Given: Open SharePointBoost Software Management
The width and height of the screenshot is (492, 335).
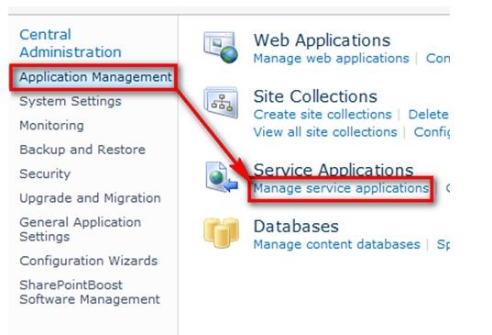Looking at the screenshot, I should click(x=90, y=292).
